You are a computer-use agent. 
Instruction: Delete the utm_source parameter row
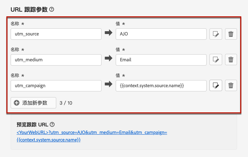click(231, 34)
